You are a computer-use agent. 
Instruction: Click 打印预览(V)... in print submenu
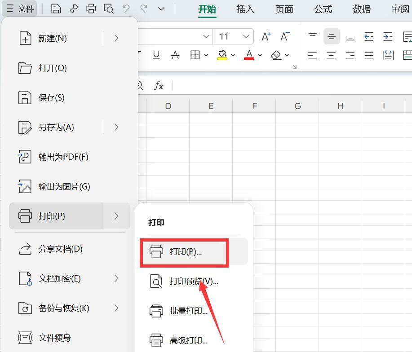click(194, 281)
